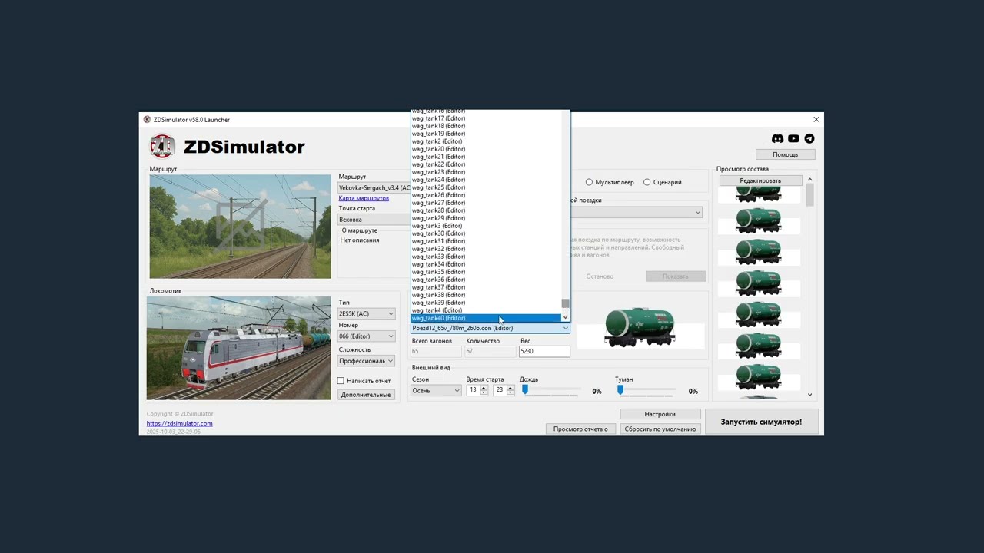The width and height of the screenshot is (984, 553).
Task: Open the Telegram link icon
Action: pyautogui.click(x=809, y=139)
